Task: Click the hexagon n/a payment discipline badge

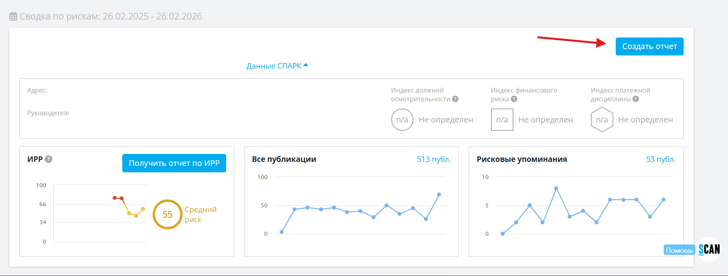Action: pyautogui.click(x=602, y=120)
